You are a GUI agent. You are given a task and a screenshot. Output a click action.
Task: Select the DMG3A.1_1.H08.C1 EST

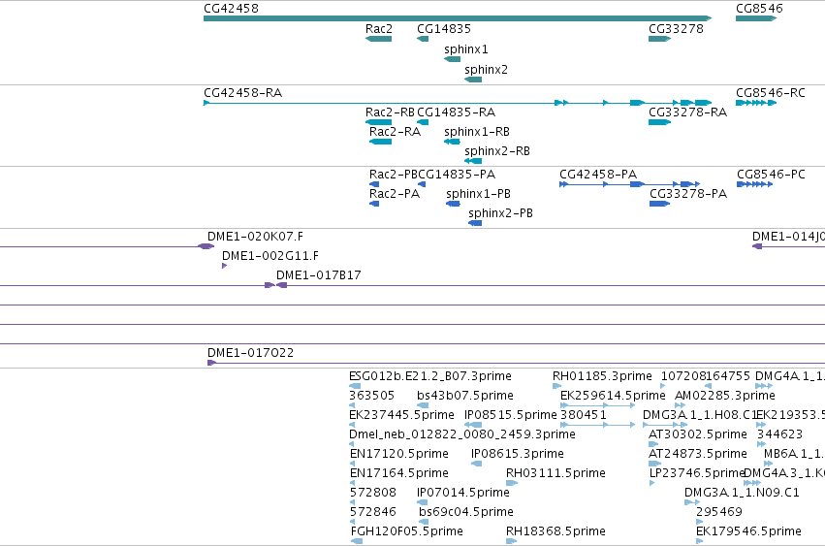pyautogui.click(x=665, y=425)
